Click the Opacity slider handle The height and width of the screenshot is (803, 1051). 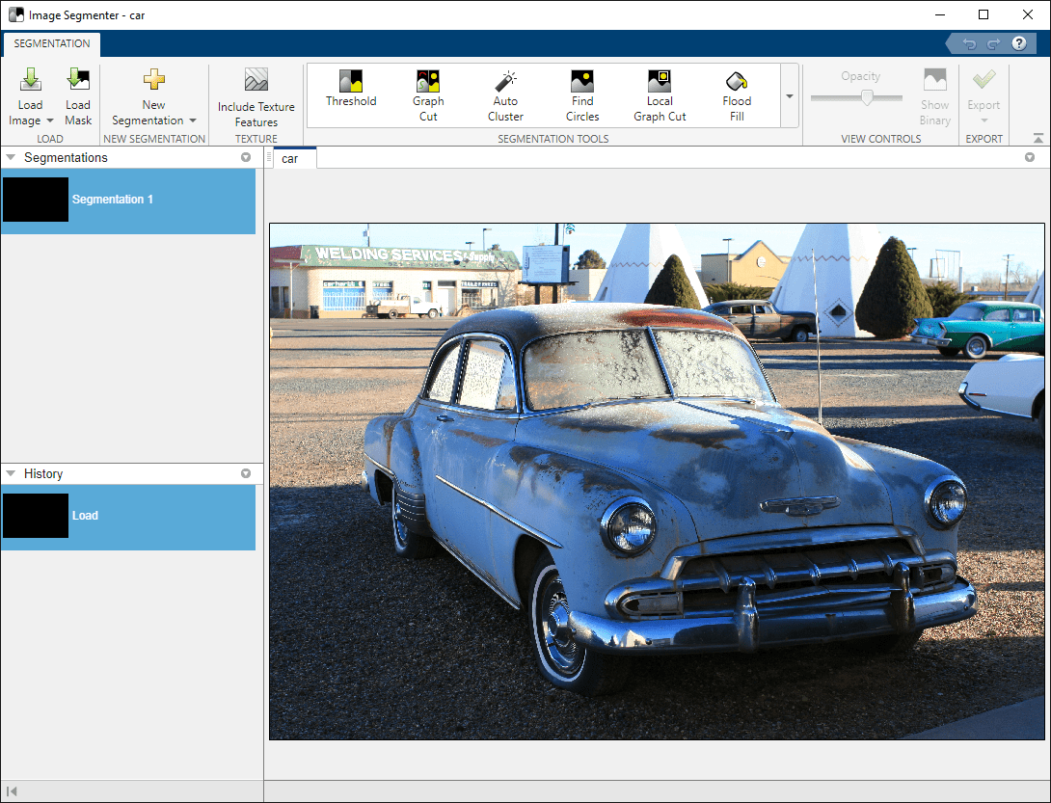point(867,97)
